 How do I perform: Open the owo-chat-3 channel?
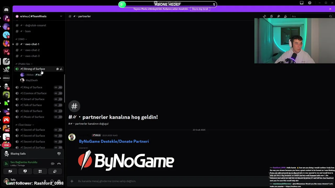tap(39, 56)
